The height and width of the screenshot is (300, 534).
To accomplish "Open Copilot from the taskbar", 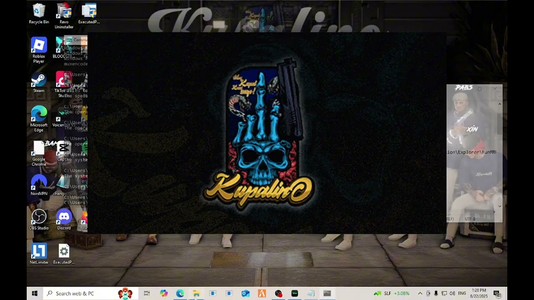I will tap(164, 293).
